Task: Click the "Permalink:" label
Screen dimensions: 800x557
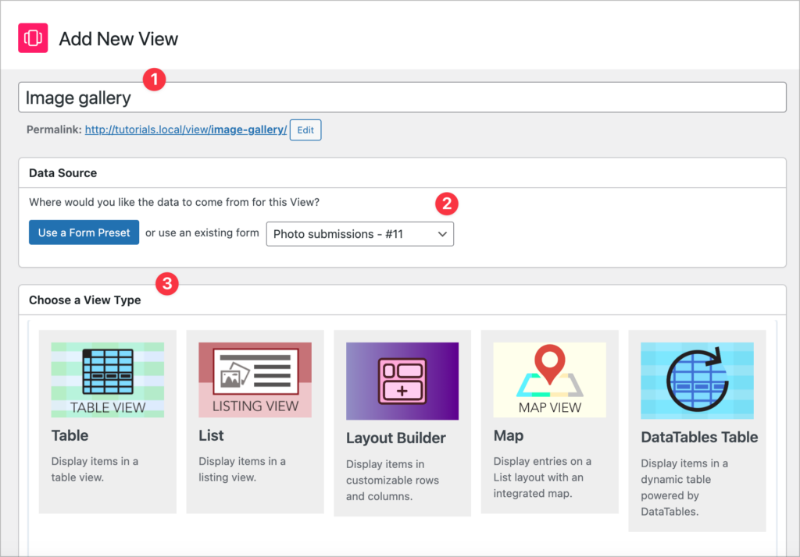Action: pyautogui.click(x=54, y=129)
